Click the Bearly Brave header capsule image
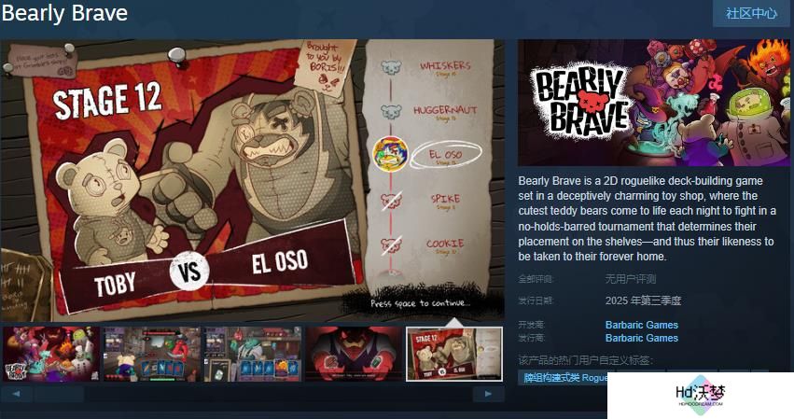Screen dimensions: 794x419 [x=654, y=103]
